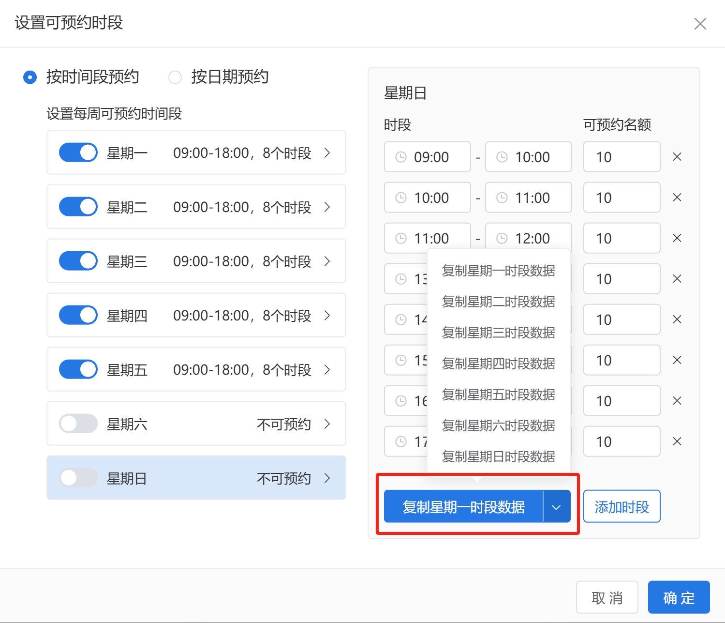Delete the 09:00-10:00 time slot row
725x623 pixels.
[677, 157]
